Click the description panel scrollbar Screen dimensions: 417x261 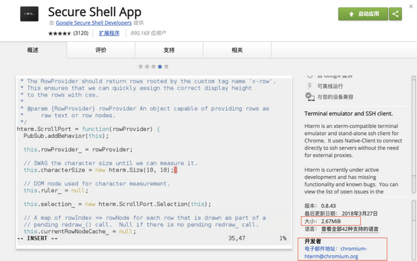[414, 134]
